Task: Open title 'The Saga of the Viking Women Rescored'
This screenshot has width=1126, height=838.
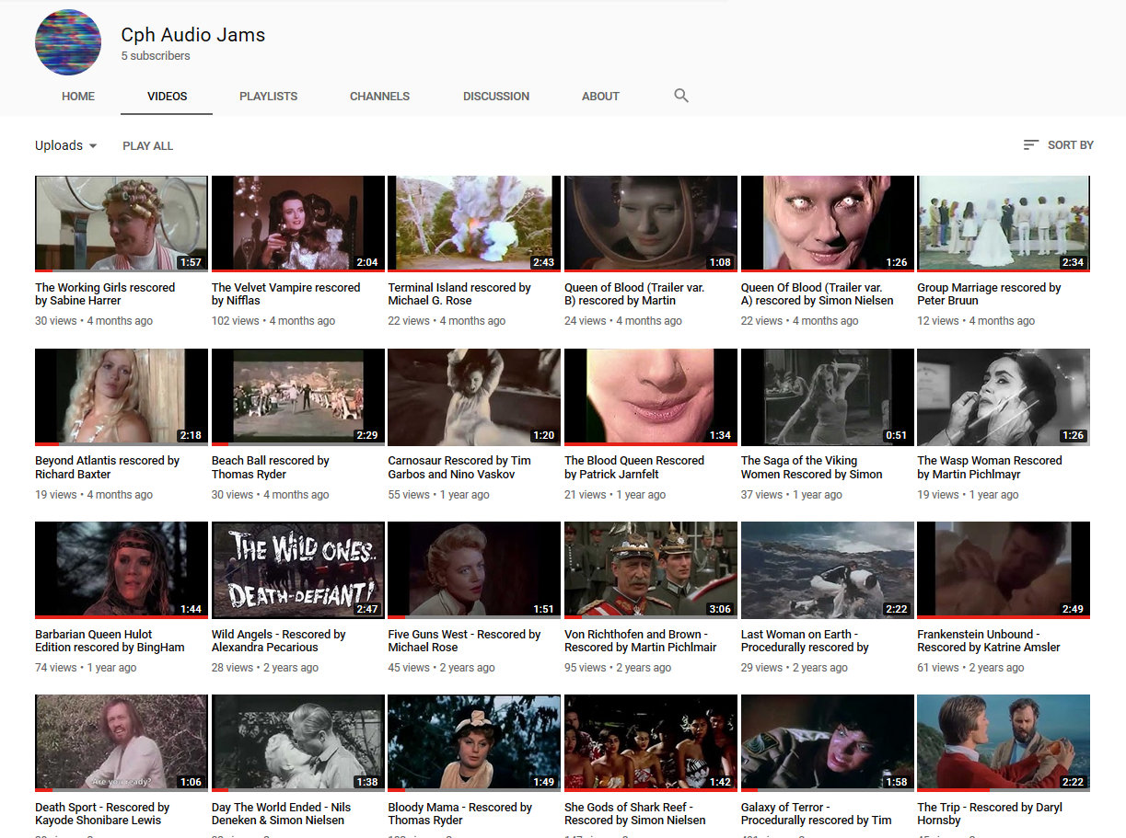Action: (812, 467)
